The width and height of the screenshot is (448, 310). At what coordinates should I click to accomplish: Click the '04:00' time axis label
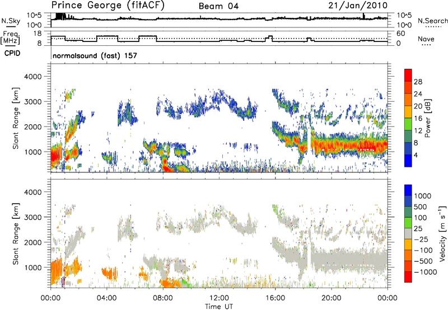coord(107,298)
